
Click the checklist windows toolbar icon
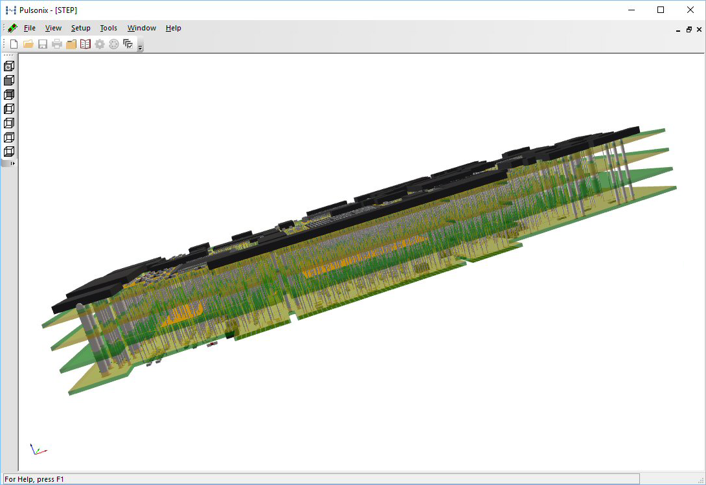click(x=128, y=44)
